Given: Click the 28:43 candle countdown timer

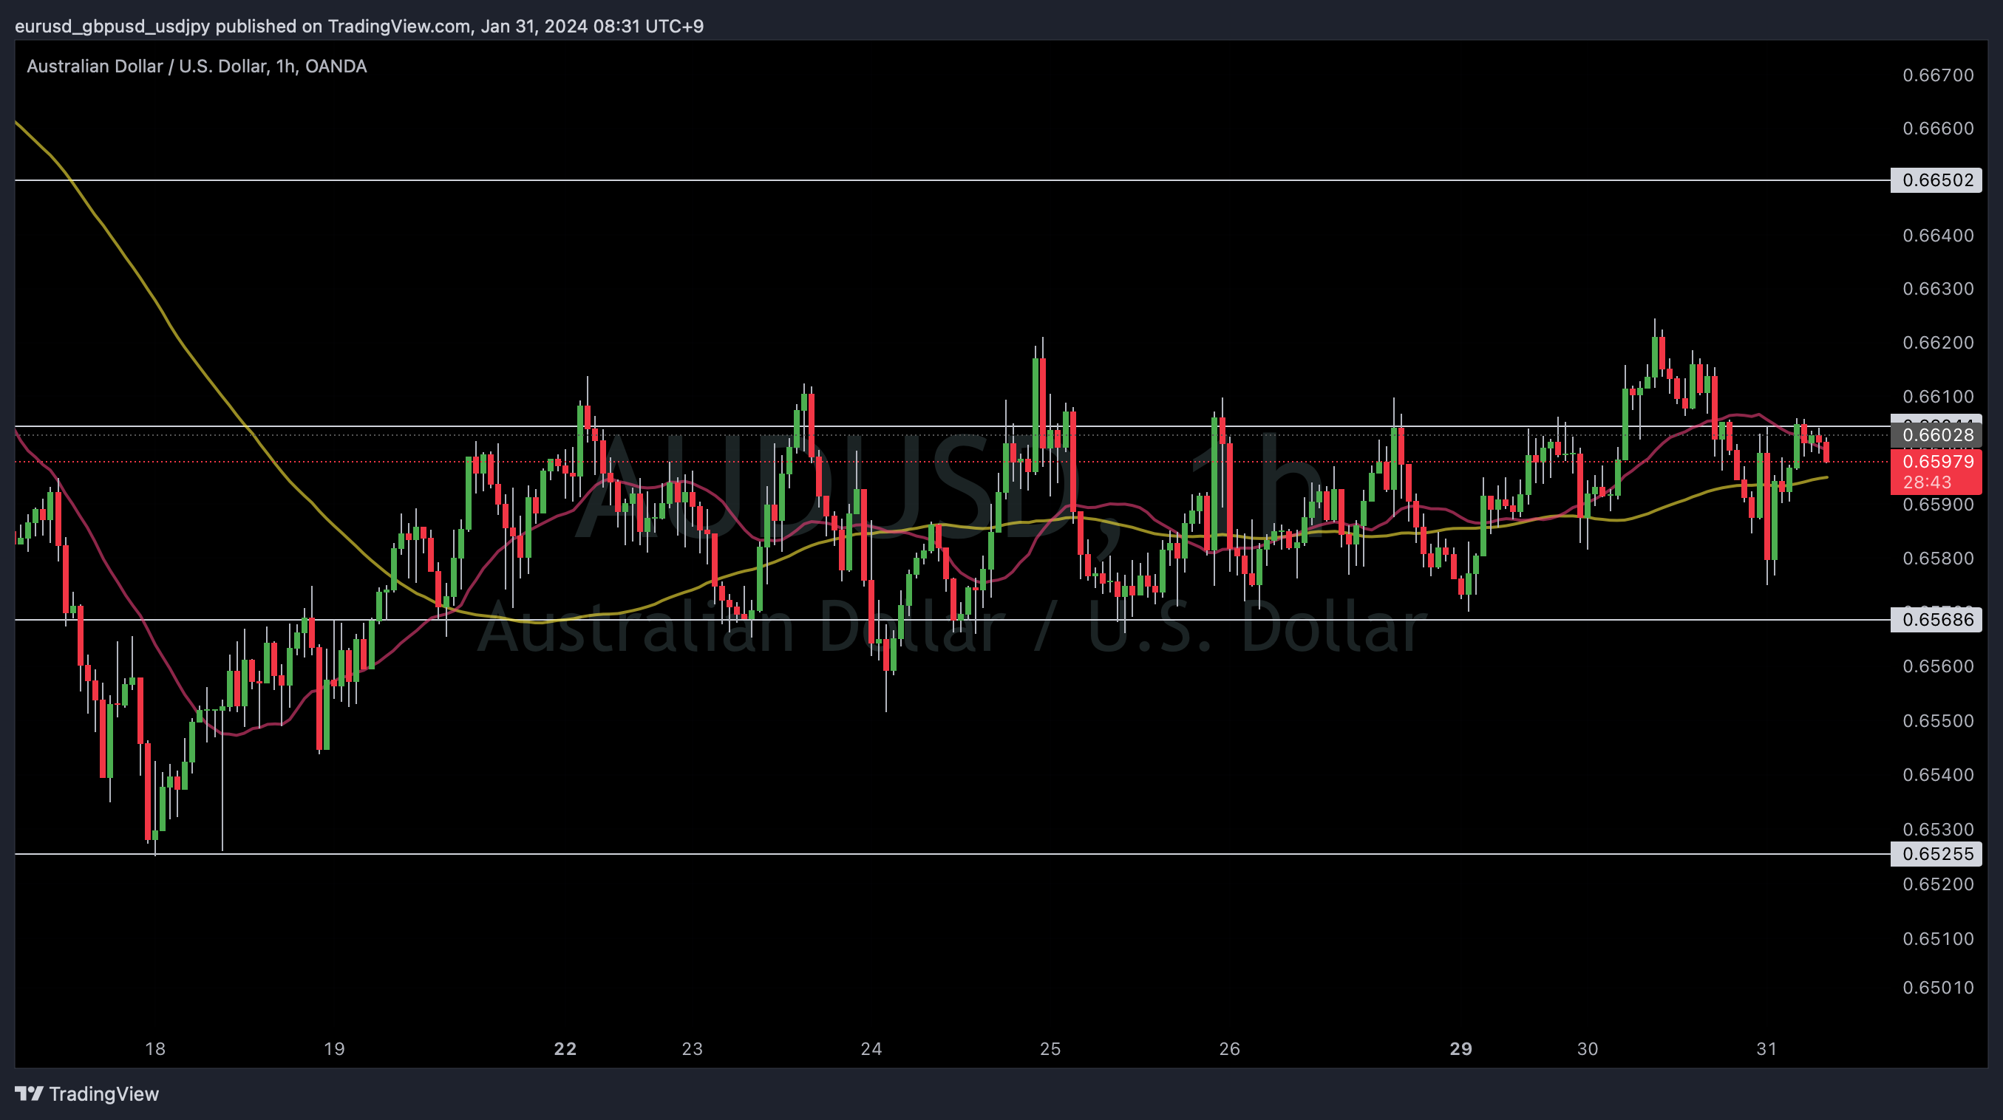Looking at the screenshot, I should coord(1927,482).
